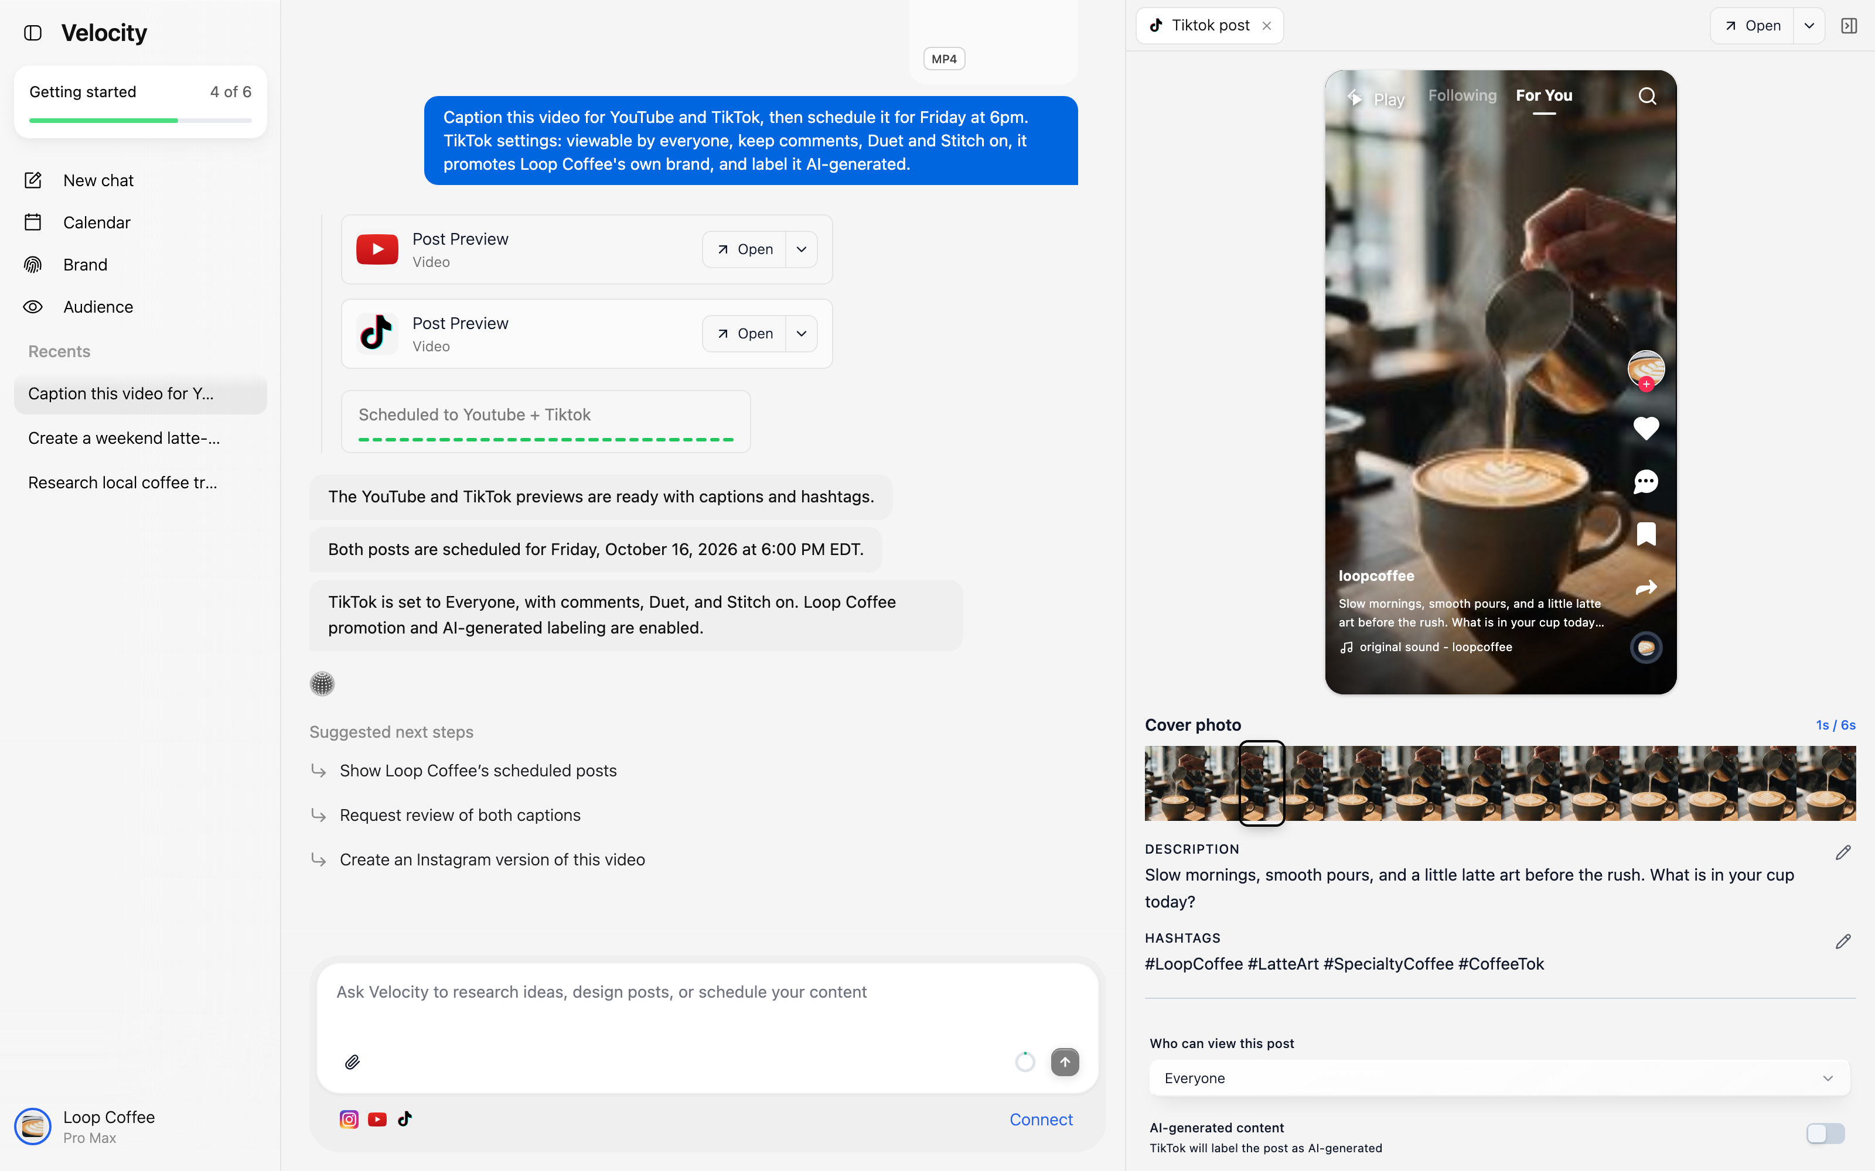Toggle the right panel layout icon

(x=1849, y=26)
